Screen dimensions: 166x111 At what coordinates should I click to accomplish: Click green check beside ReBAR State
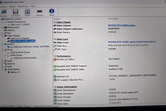click(55, 70)
